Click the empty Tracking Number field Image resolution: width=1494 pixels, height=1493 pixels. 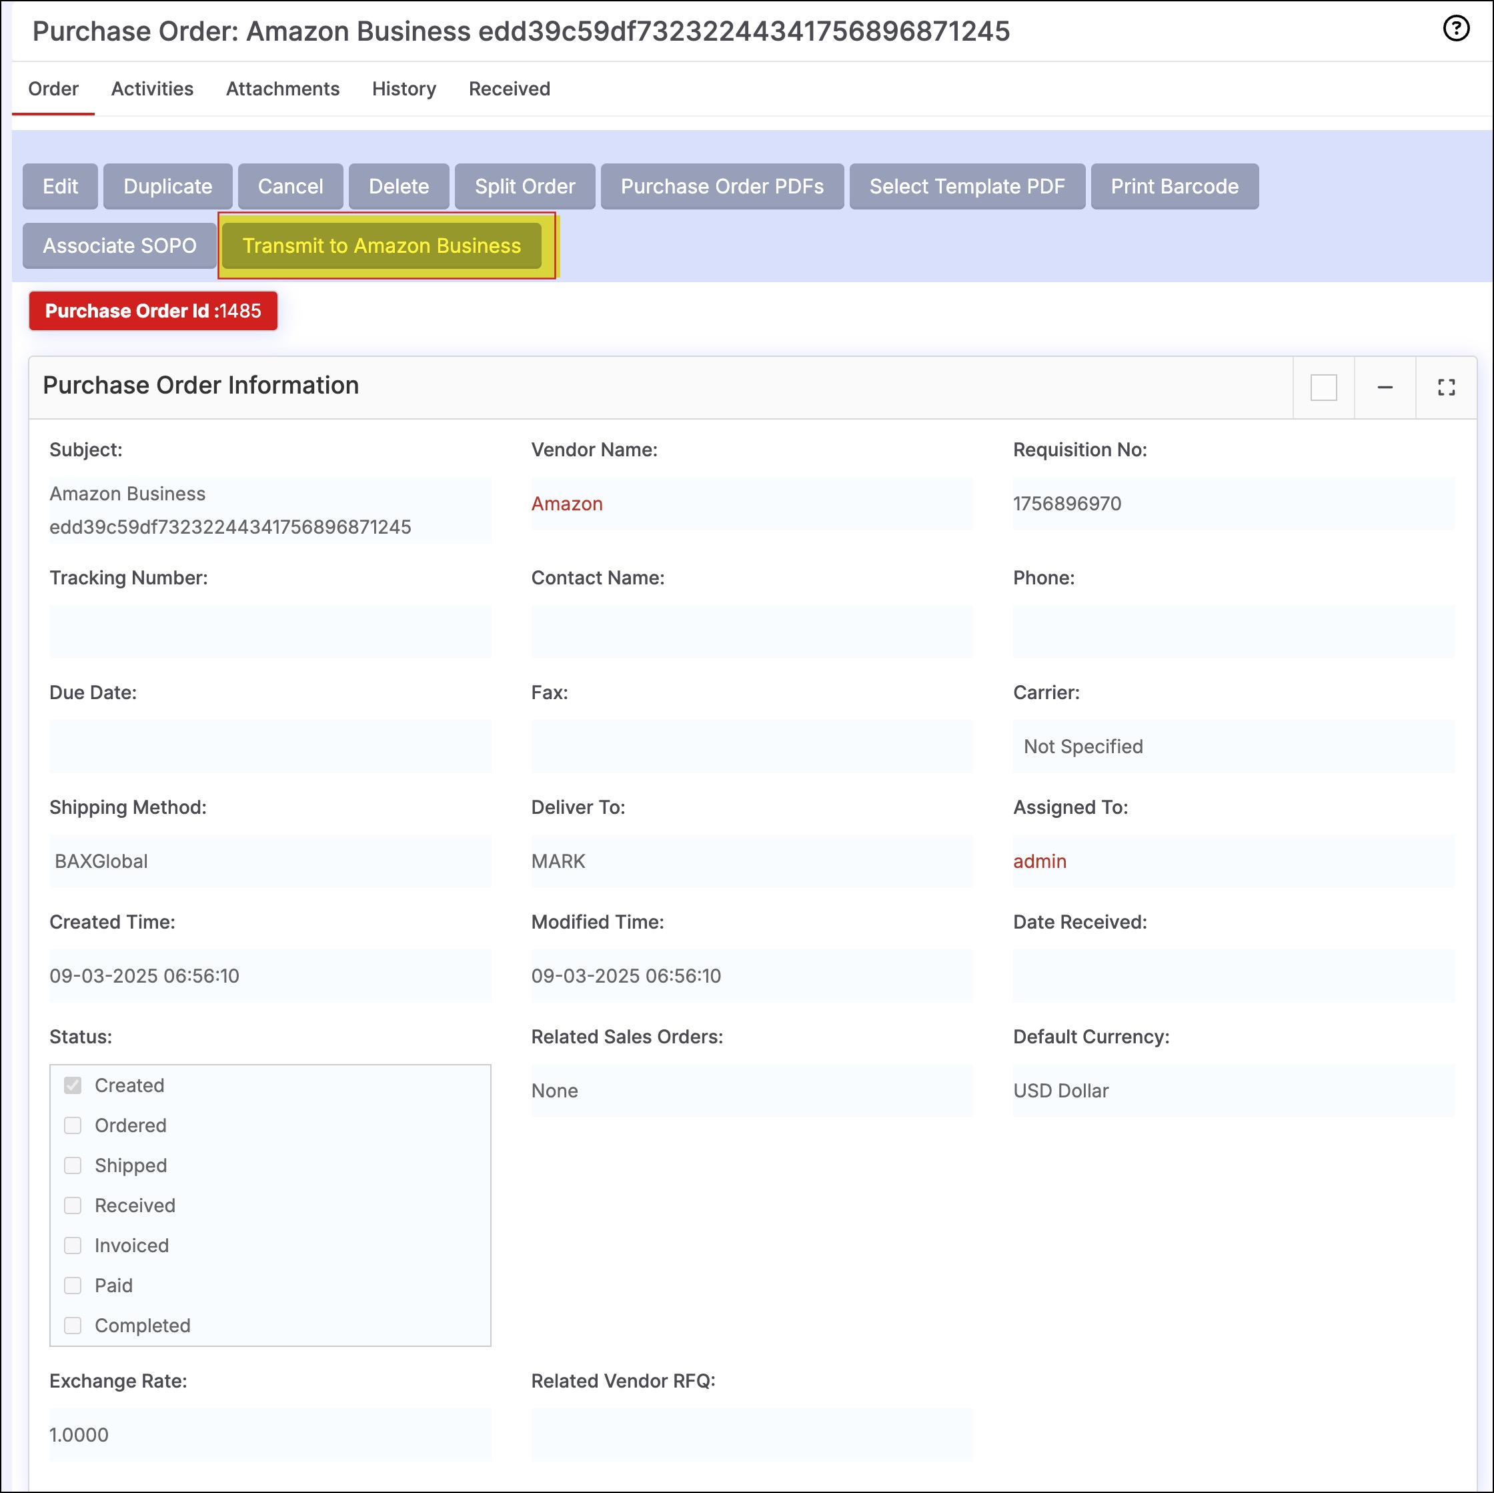270,632
